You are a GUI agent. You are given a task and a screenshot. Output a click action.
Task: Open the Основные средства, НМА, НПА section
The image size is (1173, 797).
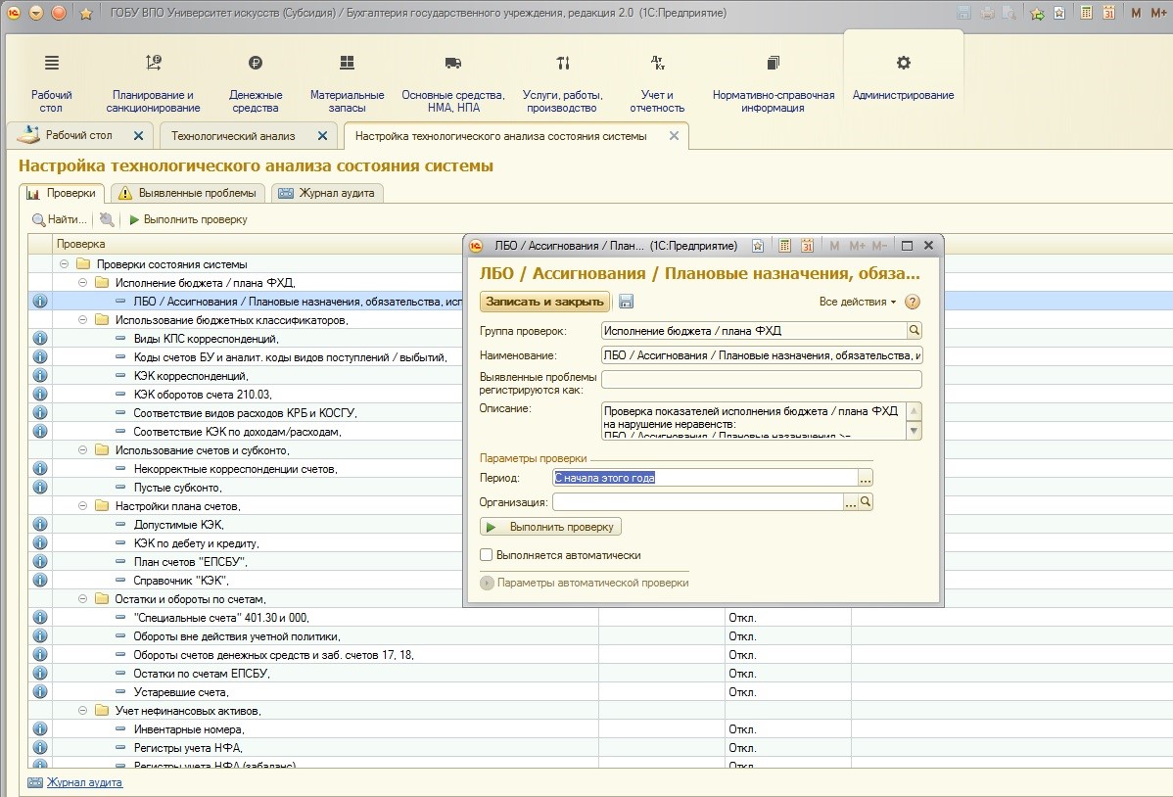click(452, 78)
